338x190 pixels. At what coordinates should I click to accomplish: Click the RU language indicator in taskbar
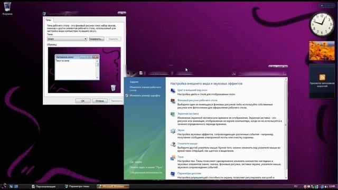click(x=296, y=186)
